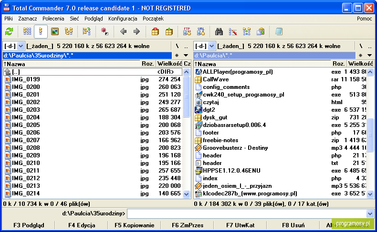Open the Zaznacz menu

pos(28,19)
